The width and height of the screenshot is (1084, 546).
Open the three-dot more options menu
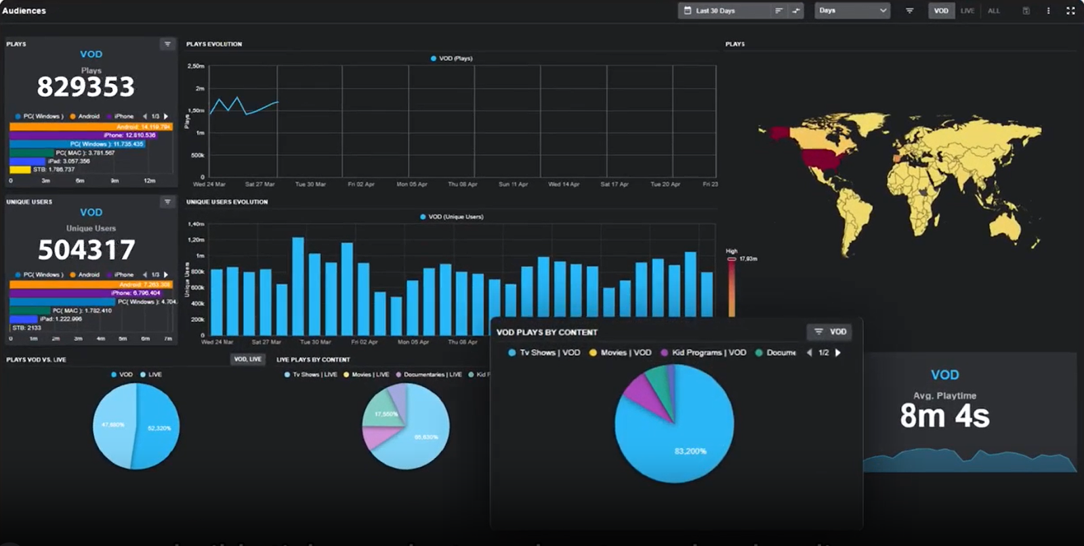1048,11
